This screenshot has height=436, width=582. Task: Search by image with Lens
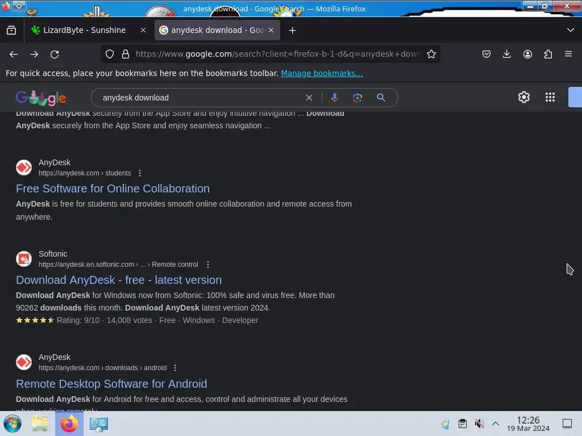[357, 98]
